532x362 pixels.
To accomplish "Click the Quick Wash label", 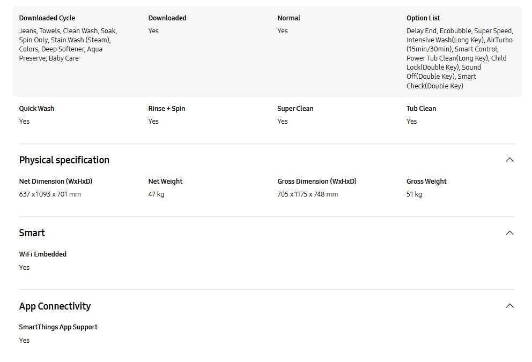I will [x=36, y=109].
